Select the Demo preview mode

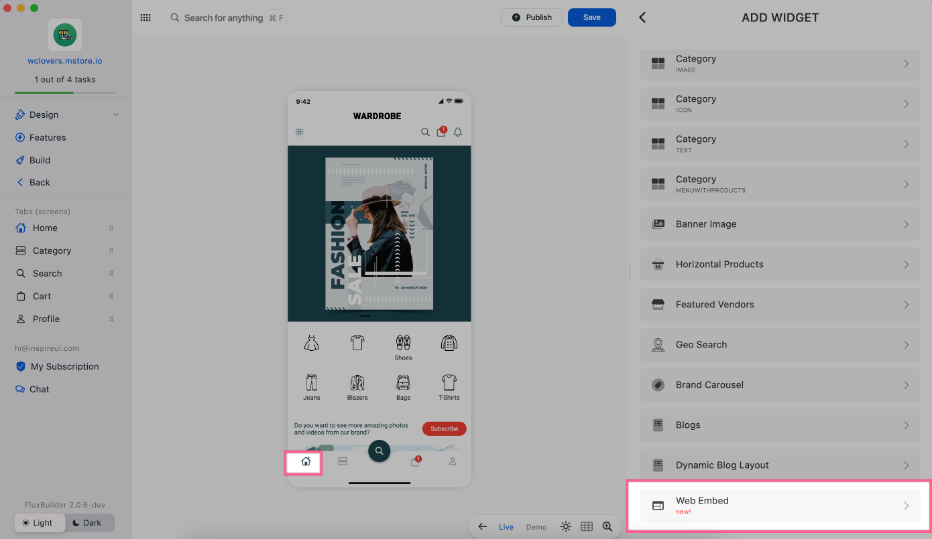coord(536,527)
